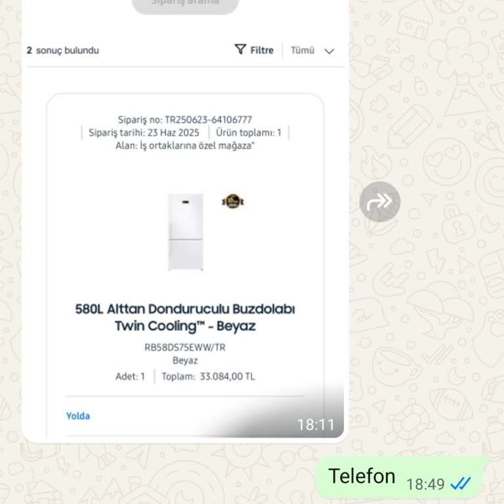504x504 pixels.
Task: Click the Sipariş tarihi 23 Haz 2025 text
Action: tap(144, 133)
